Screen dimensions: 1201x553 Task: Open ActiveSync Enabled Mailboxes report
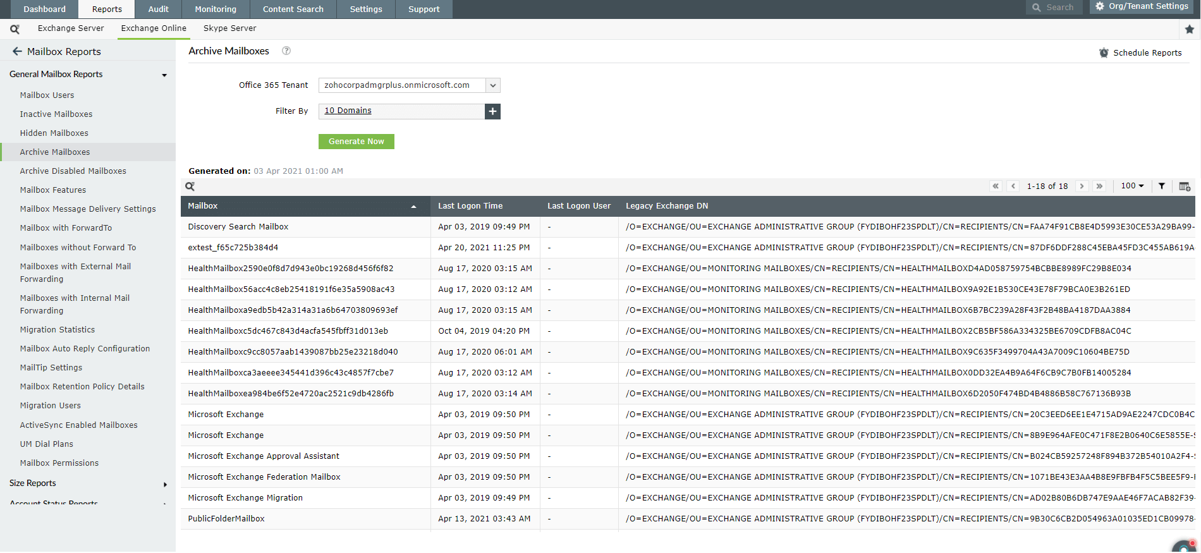click(x=78, y=425)
